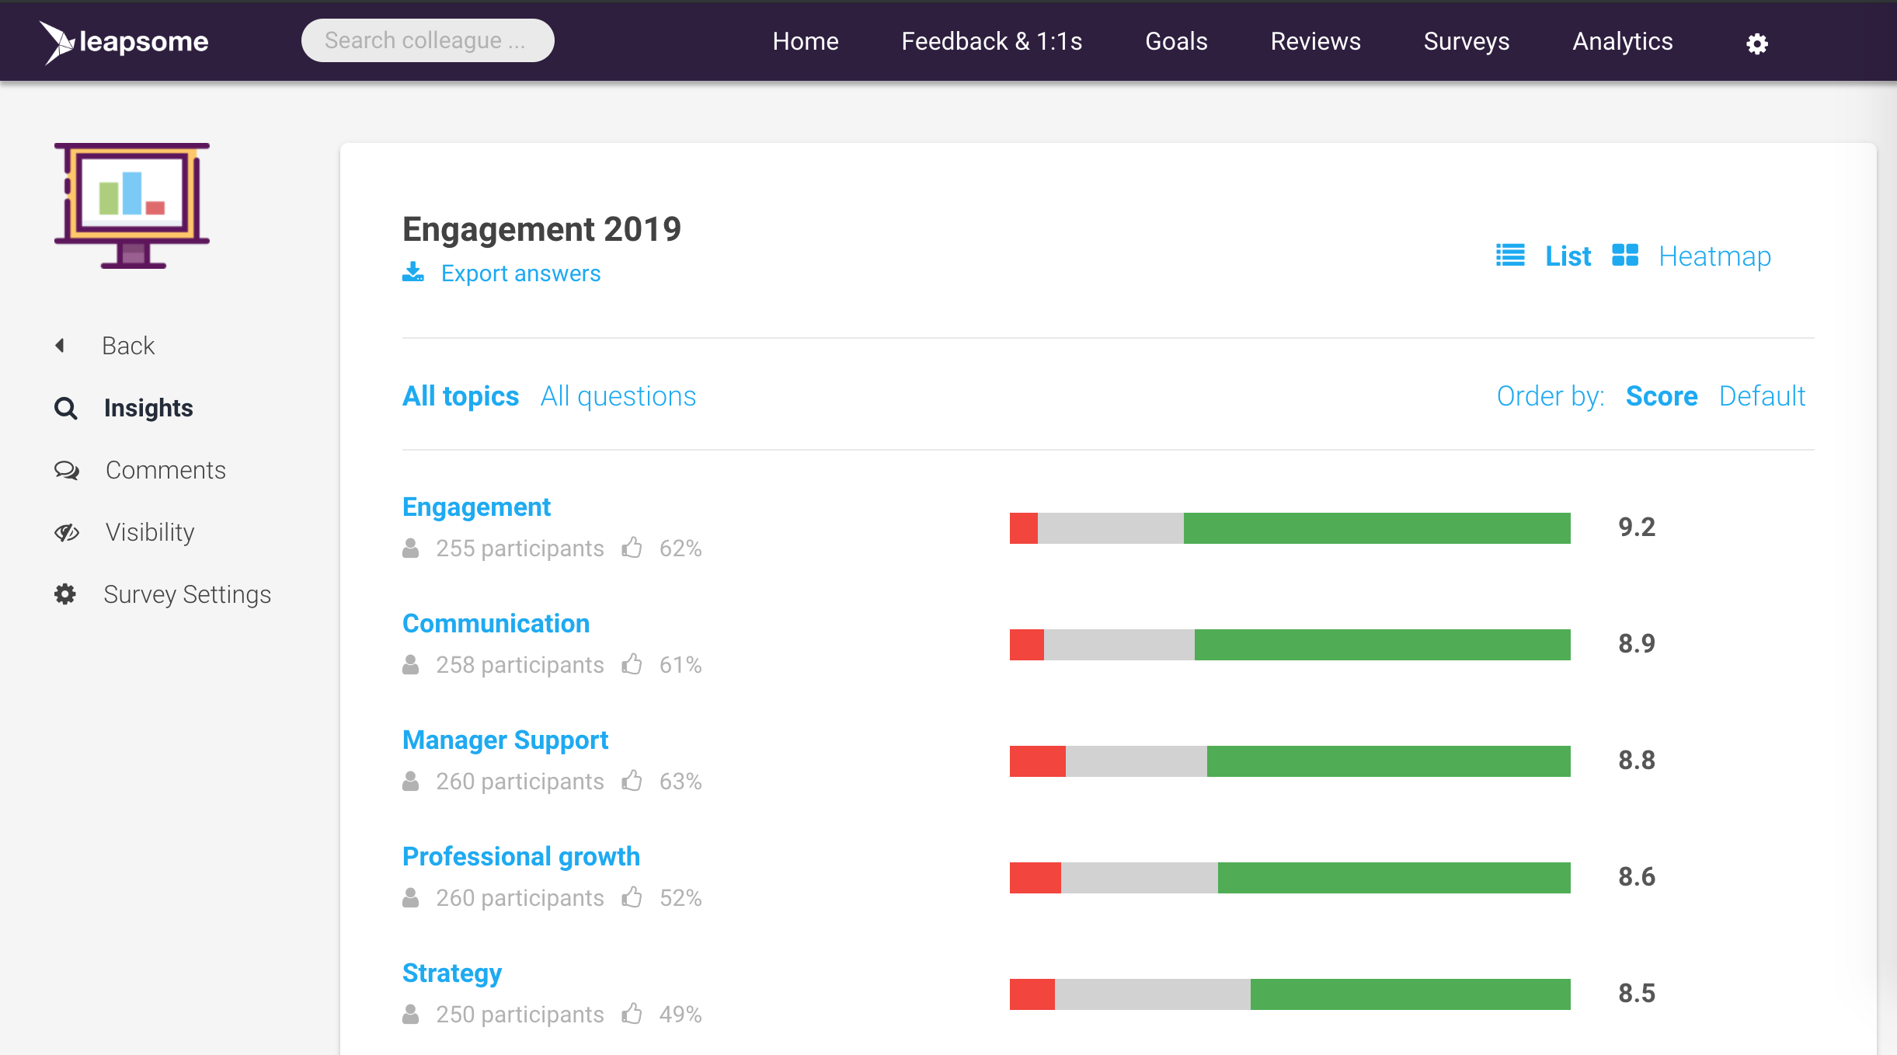1897x1055 pixels.
Task: Open Surveys in top navigation
Action: 1467,41
